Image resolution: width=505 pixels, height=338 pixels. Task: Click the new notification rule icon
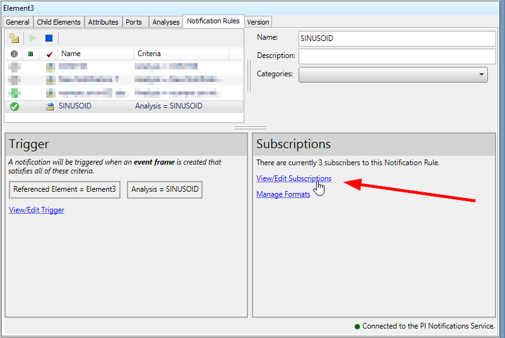pyautogui.click(x=15, y=38)
